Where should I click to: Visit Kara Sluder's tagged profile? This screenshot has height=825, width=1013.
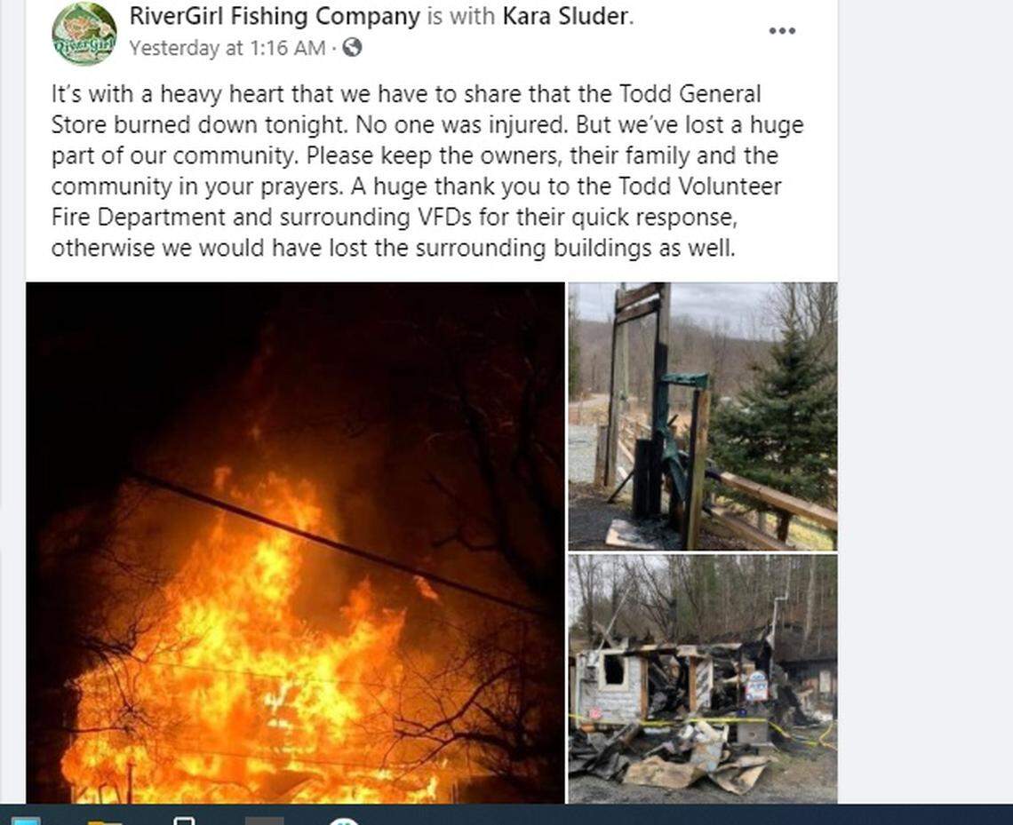(565, 16)
